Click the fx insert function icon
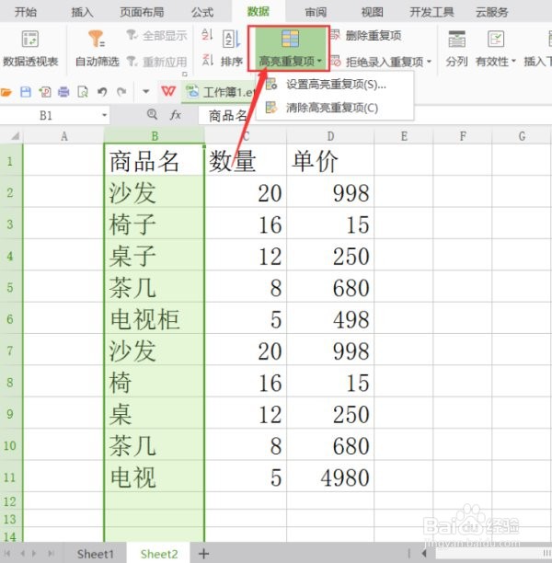 pos(176,115)
